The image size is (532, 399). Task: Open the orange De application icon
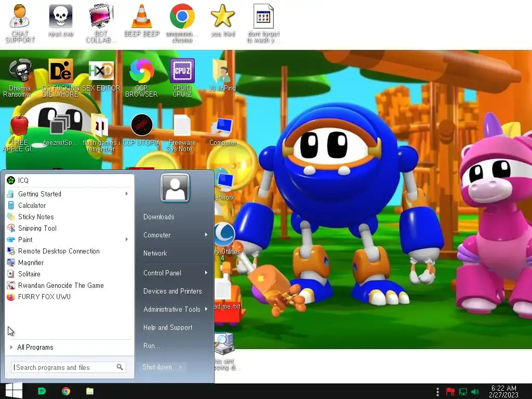(x=60, y=77)
